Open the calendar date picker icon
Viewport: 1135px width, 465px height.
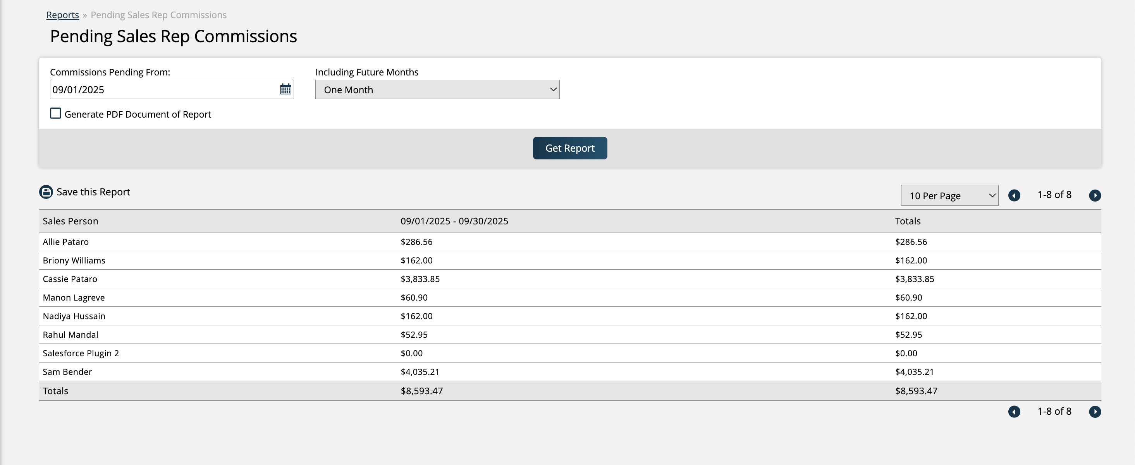[x=285, y=89]
